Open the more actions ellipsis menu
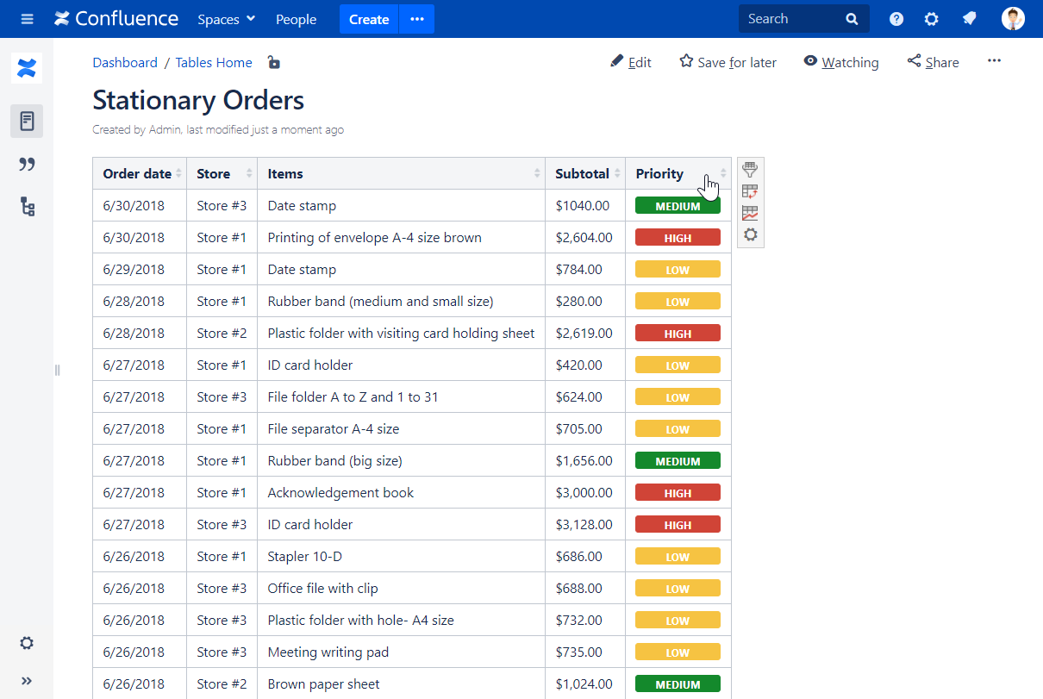Viewport: 1043px width, 699px height. [995, 60]
